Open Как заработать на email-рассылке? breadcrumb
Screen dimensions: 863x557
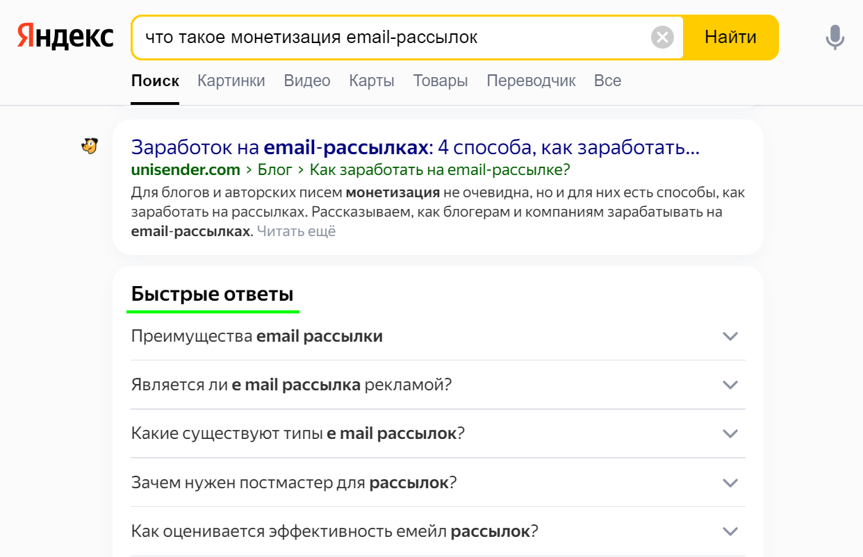440,169
